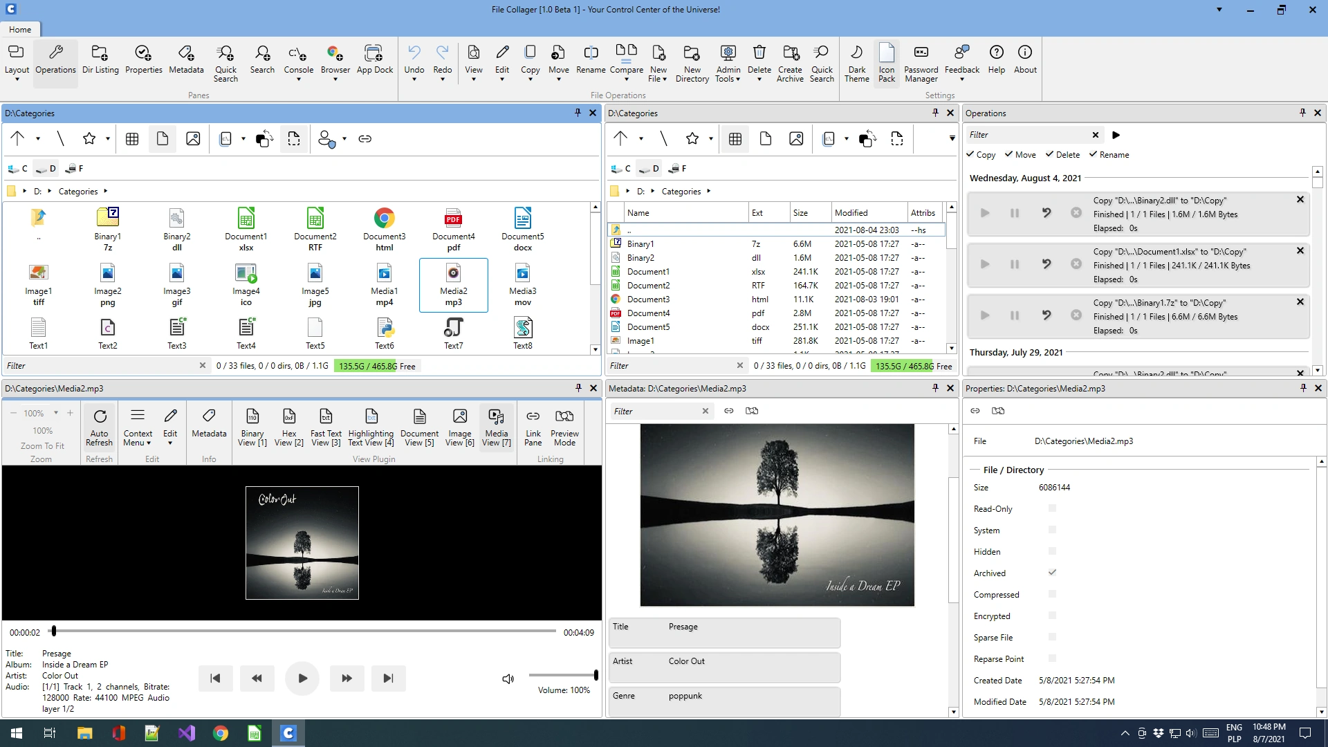
Task: Switch to Image View [6]
Action: pos(459,427)
